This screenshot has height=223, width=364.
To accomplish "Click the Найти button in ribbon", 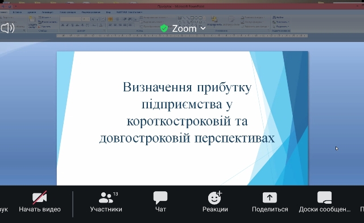I will click(278, 18).
